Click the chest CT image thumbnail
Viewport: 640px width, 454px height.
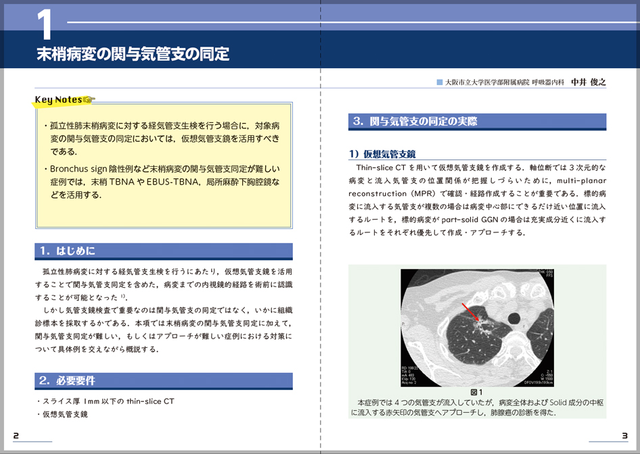pos(477,328)
